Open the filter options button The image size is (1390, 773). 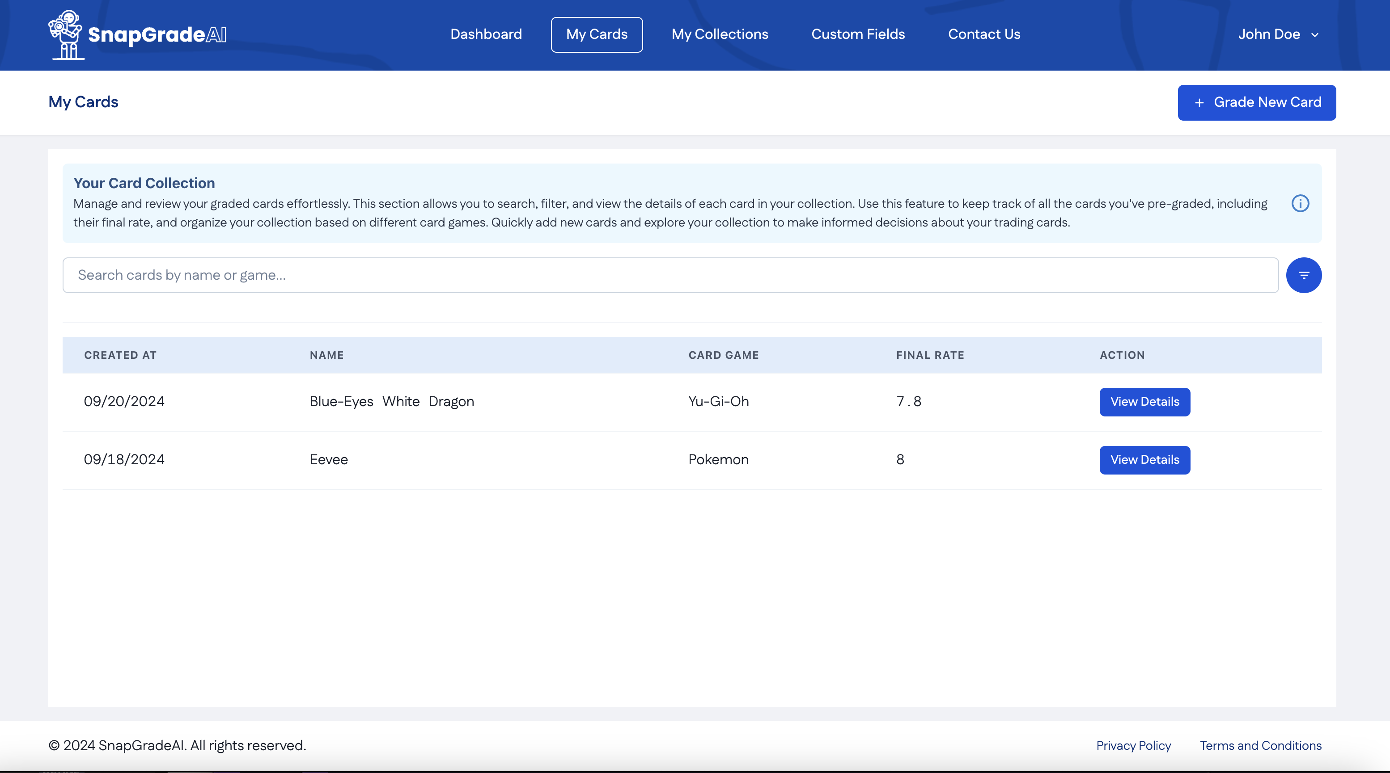(x=1303, y=275)
